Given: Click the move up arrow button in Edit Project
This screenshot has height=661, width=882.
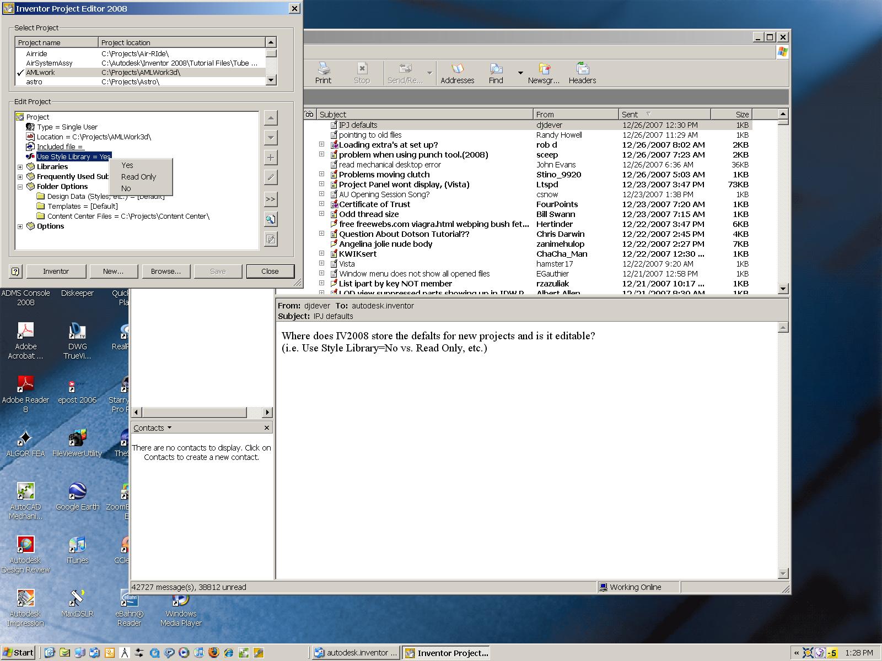Looking at the screenshot, I should tap(271, 118).
